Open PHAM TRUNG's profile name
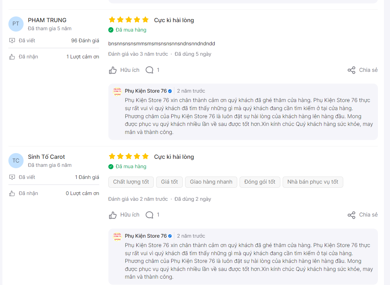This screenshot has width=390, height=285. pyautogui.click(x=47, y=20)
